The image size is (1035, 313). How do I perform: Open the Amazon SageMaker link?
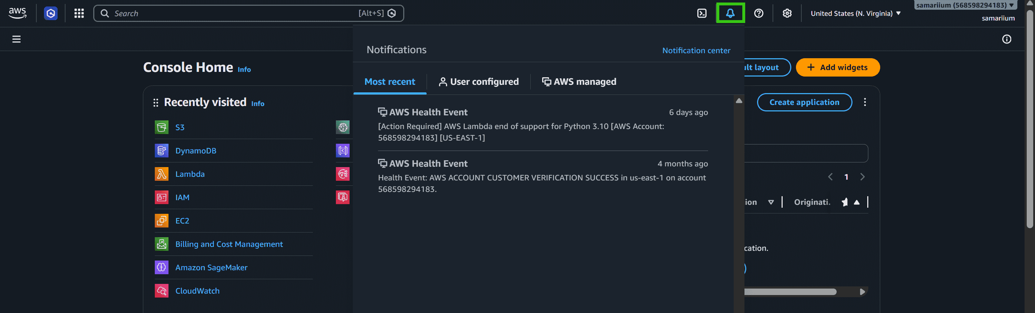tap(211, 267)
